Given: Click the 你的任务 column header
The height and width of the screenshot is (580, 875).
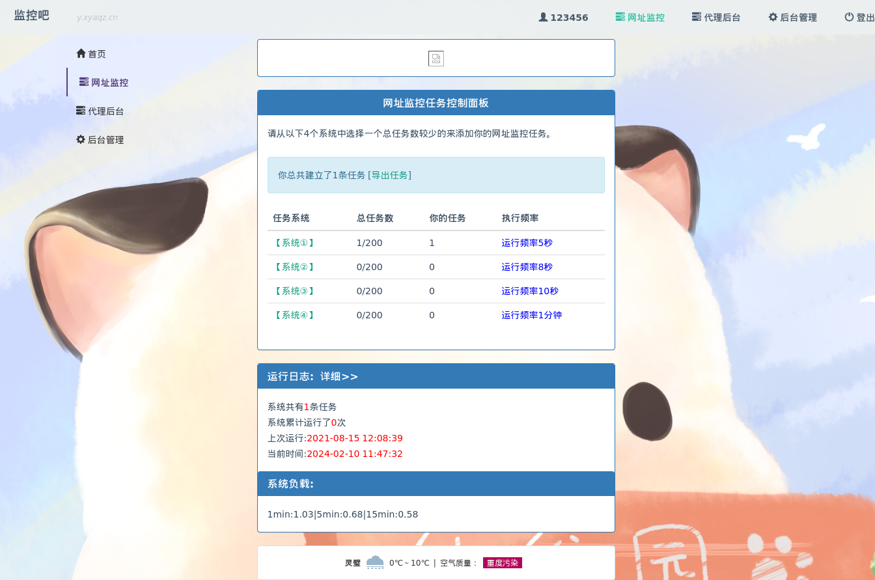Looking at the screenshot, I should 447,218.
